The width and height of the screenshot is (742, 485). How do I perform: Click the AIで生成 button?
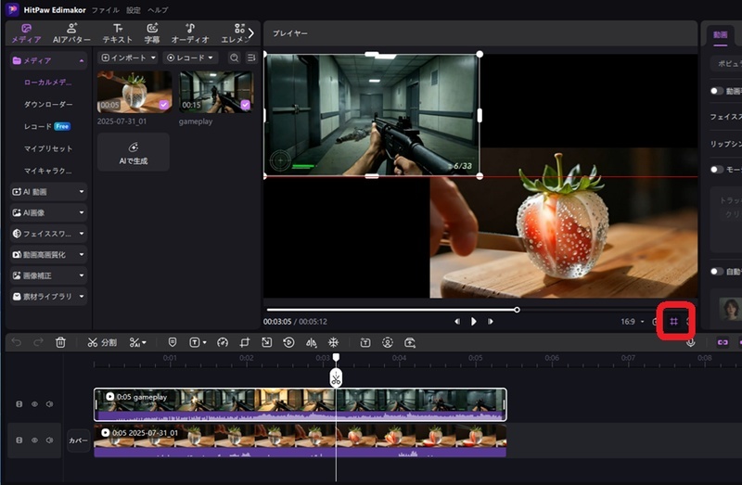pyautogui.click(x=134, y=152)
